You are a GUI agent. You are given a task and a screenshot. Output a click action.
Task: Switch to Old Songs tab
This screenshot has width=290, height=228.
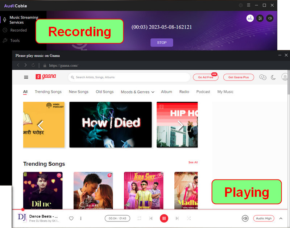tap(104, 92)
